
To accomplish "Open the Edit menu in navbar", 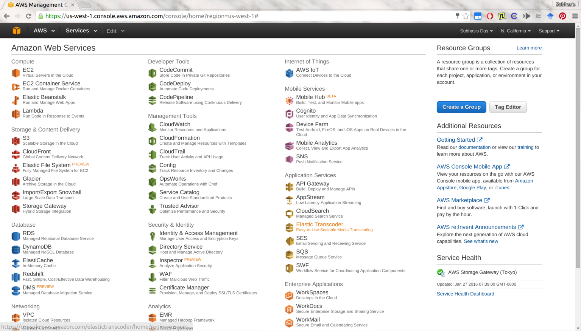I will [x=115, y=31].
